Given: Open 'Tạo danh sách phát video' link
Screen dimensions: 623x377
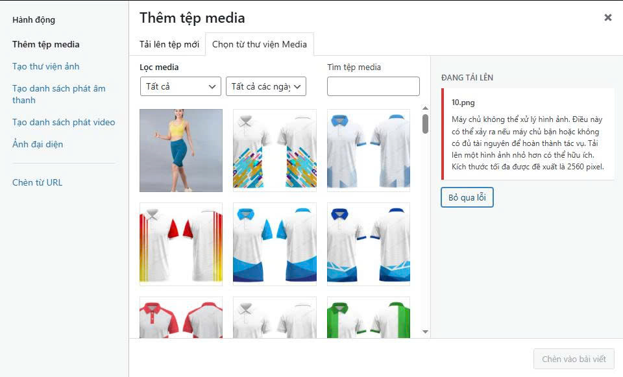Looking at the screenshot, I should pyautogui.click(x=64, y=122).
